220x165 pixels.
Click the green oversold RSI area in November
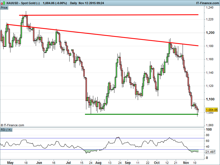pyautogui.click(x=194, y=151)
